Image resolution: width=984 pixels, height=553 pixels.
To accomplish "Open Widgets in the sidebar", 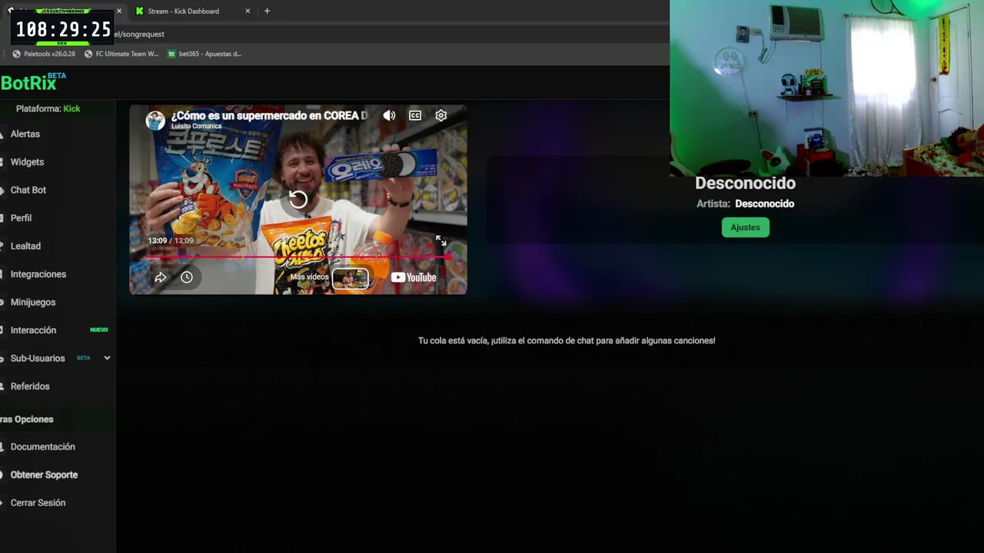I will tap(27, 162).
